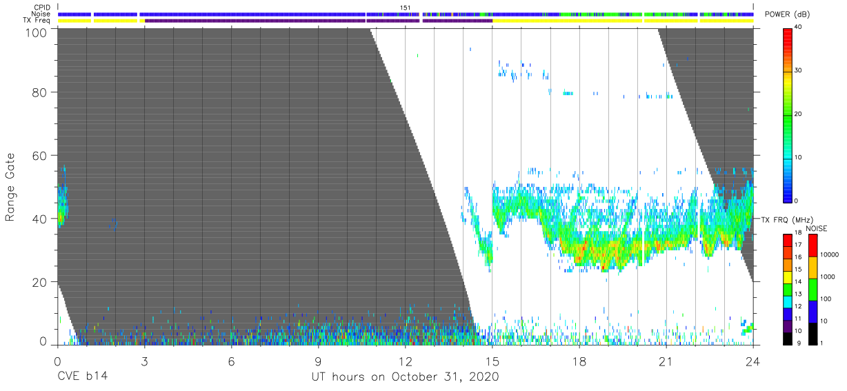Click the "UT hours on October 31, 2020" title

coord(404,377)
